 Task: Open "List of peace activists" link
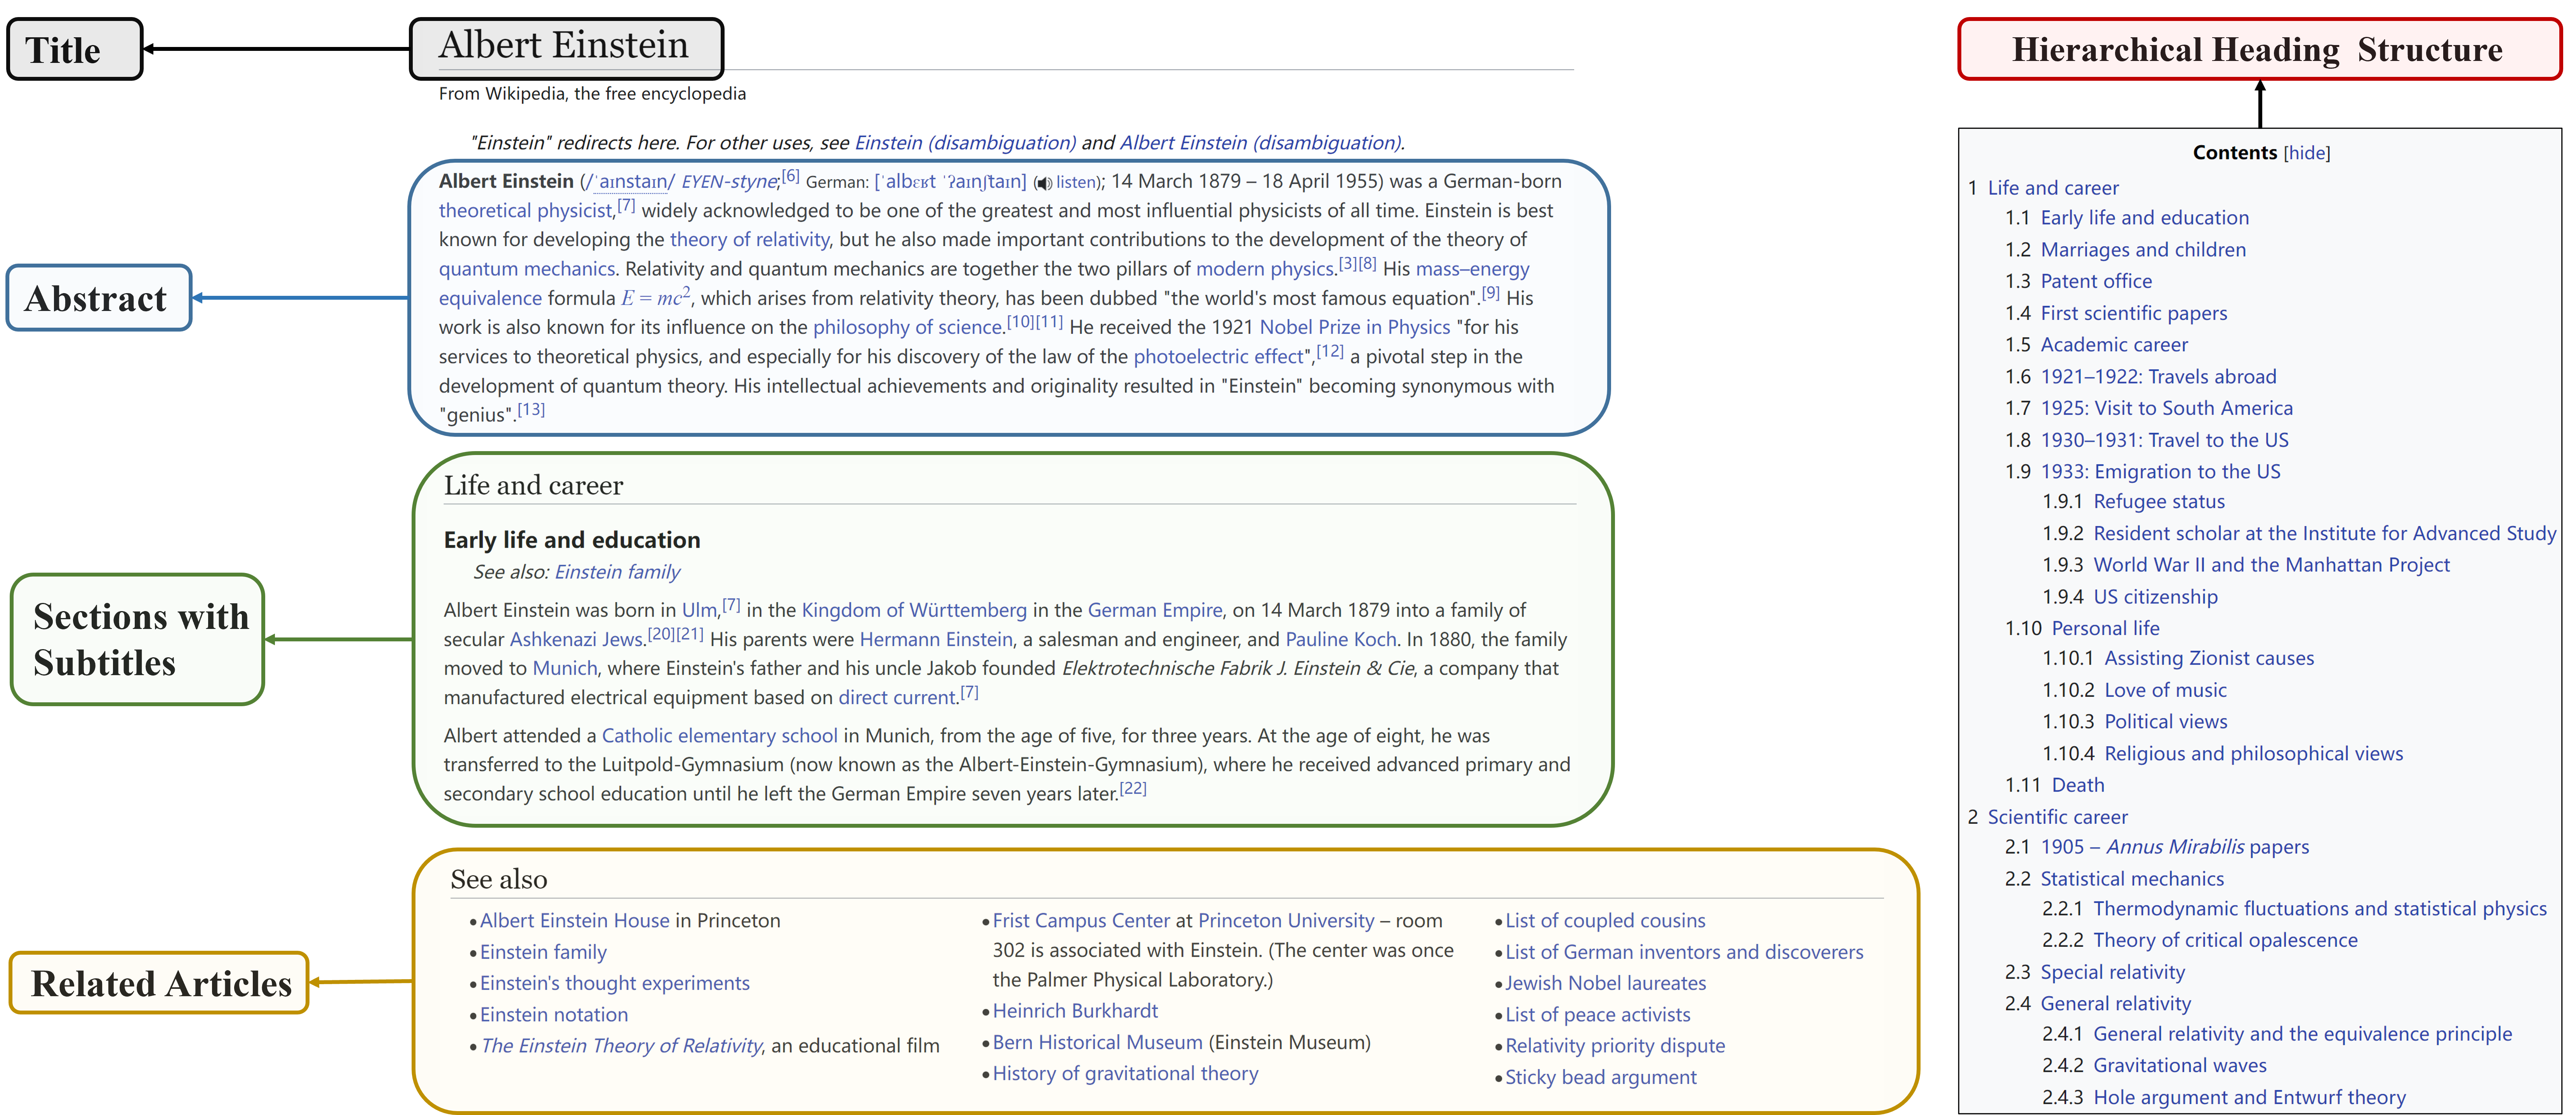coord(1598,1015)
